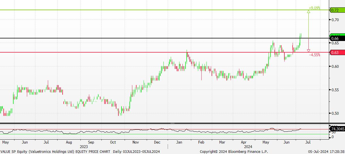The width and height of the screenshot is (345, 154).
Task: Click the -4.55% downside annotation label
Action: click(x=315, y=55)
